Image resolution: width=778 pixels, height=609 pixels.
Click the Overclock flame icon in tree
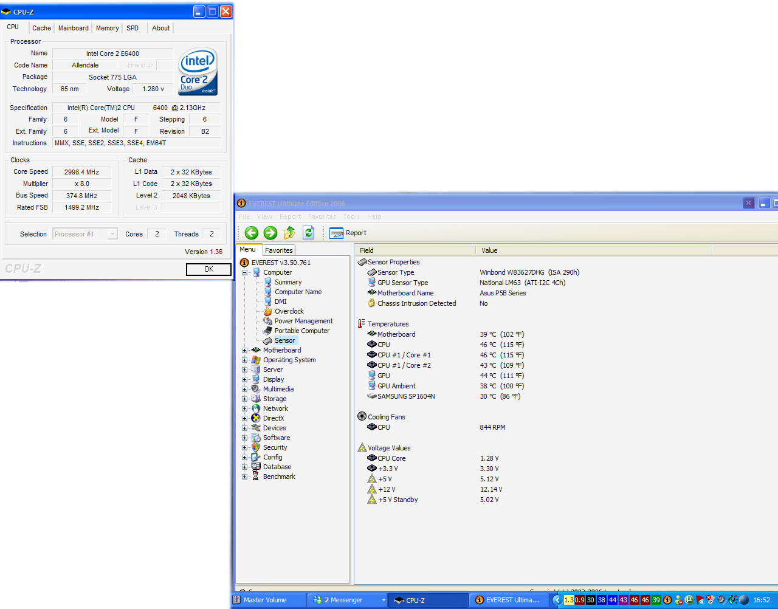[268, 311]
